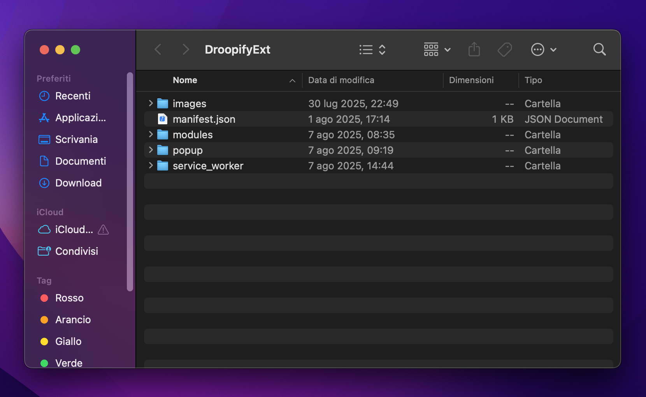Viewport: 646px width, 397px height.
Task: Click the '7 ago 2025, 14:44' date cell
Action: tap(351, 166)
